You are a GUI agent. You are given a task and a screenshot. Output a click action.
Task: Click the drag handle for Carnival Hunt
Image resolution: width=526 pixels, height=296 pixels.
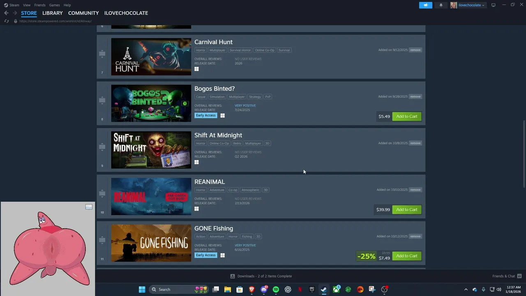tap(102, 54)
